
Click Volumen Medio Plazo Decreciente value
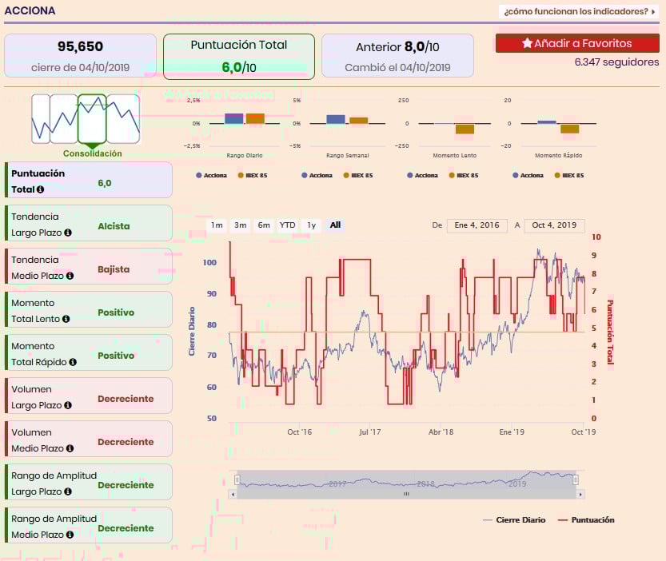coord(126,442)
